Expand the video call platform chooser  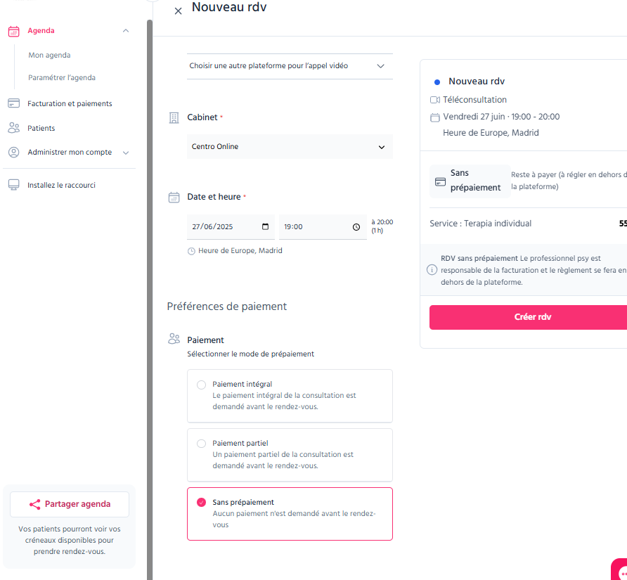point(290,66)
